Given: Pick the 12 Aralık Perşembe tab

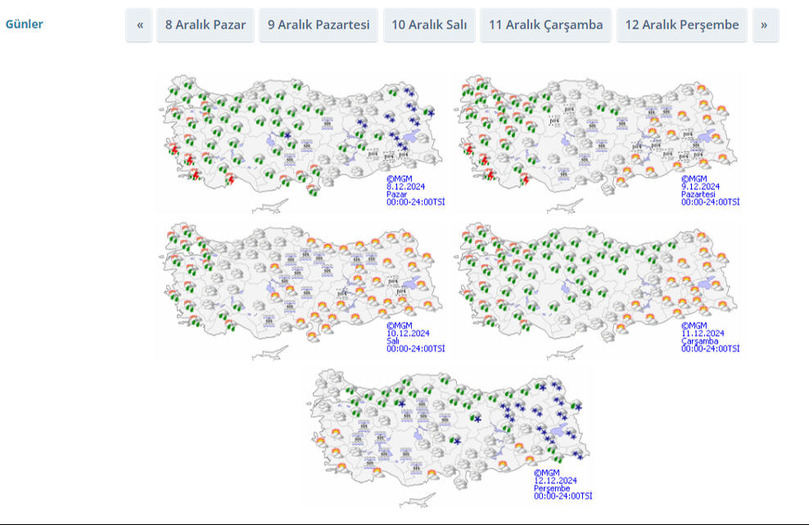Looking at the screenshot, I should tap(681, 25).
